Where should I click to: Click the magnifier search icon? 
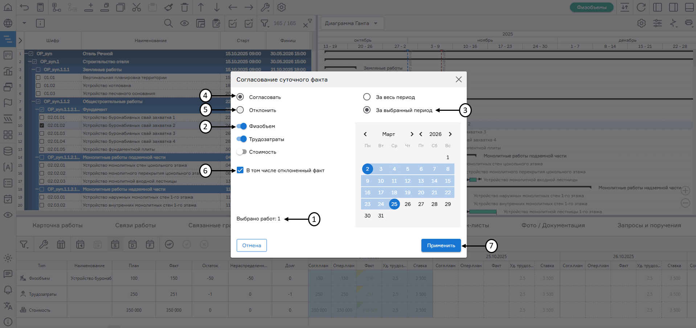click(x=168, y=24)
